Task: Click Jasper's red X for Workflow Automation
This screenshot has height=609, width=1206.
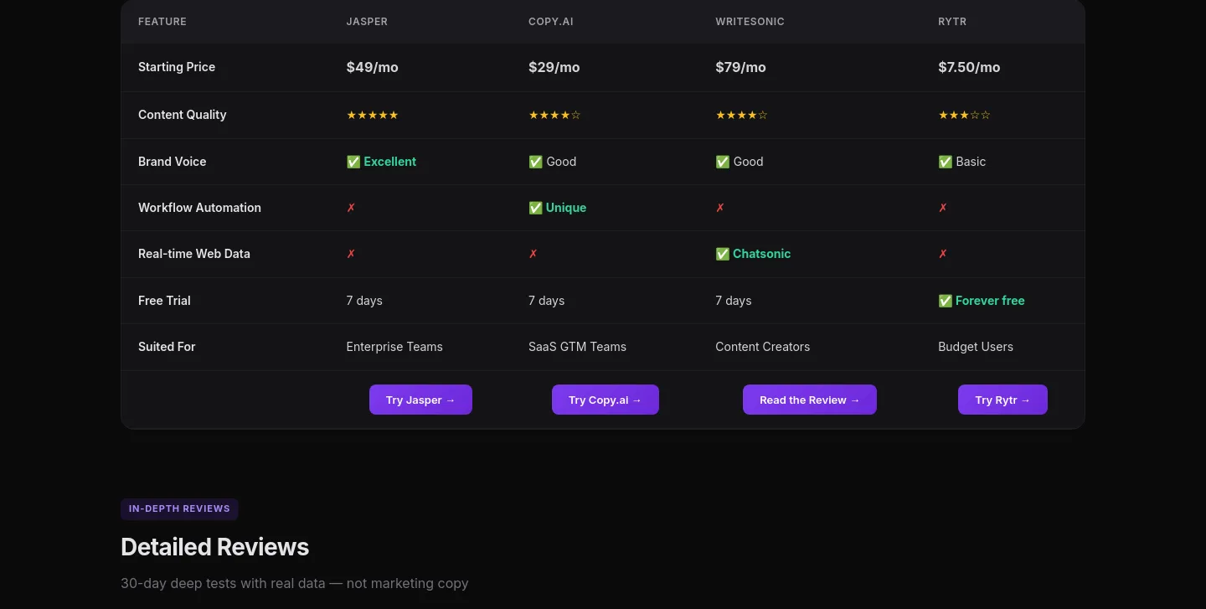Action: pyautogui.click(x=351, y=208)
